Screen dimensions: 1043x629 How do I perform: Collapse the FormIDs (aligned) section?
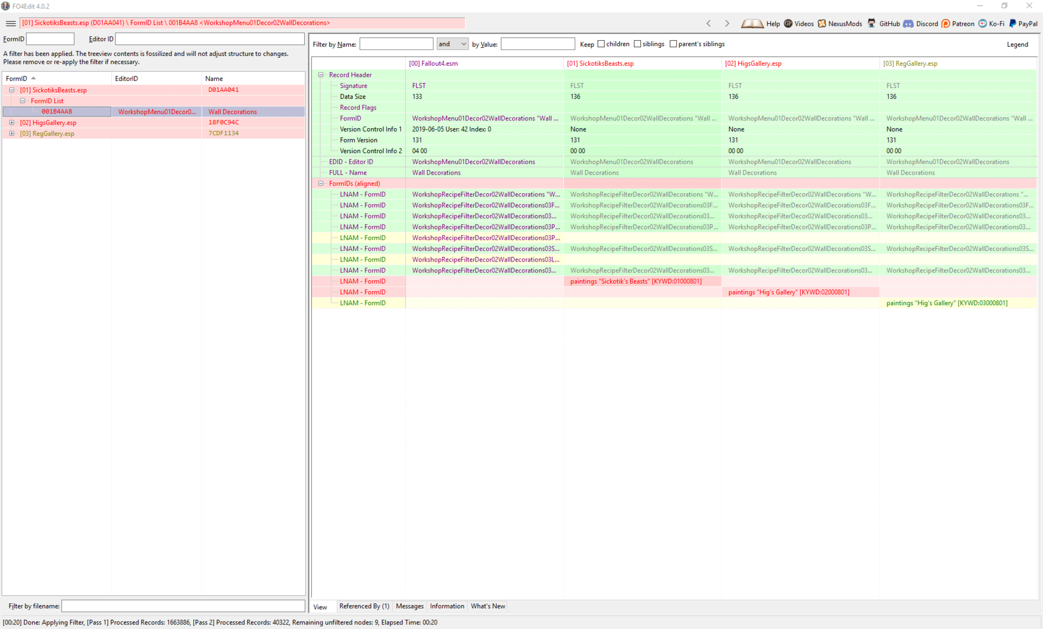(x=320, y=183)
